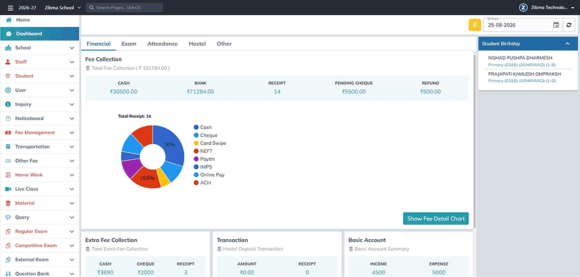Click the refresh icon beside date
The width and height of the screenshot is (580, 277).
tap(569, 25)
